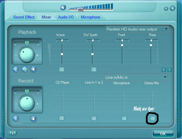Image resolution: width=182 pixels, height=139 pixels.
Task: Click the Stereo Mix volume track
Action: click(x=152, y=101)
